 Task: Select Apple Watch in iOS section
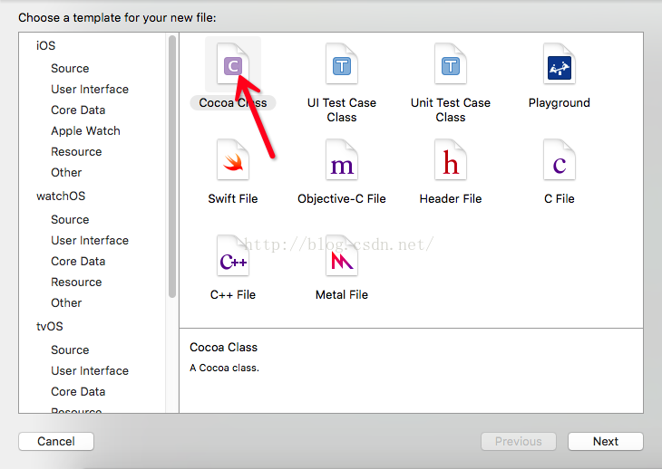pos(85,130)
